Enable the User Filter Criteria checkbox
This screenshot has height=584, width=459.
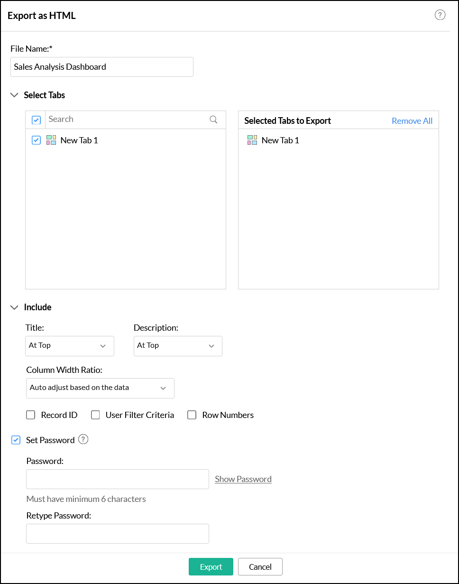click(96, 415)
